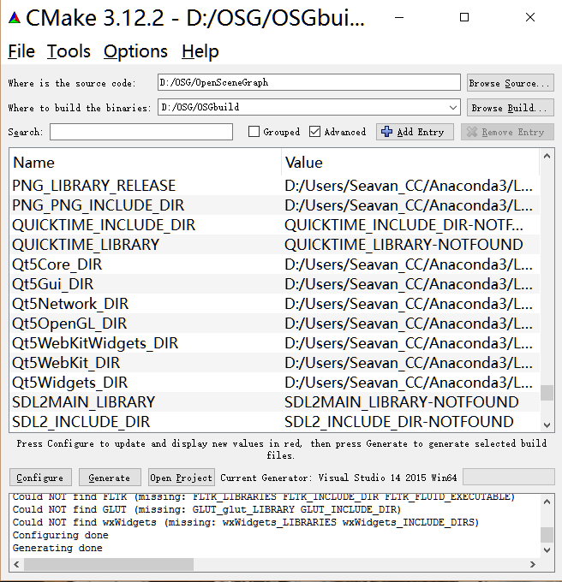Viewport: 562px width, 582px height.
Task: Click the output log scroll down arrow
Action: tap(547, 549)
